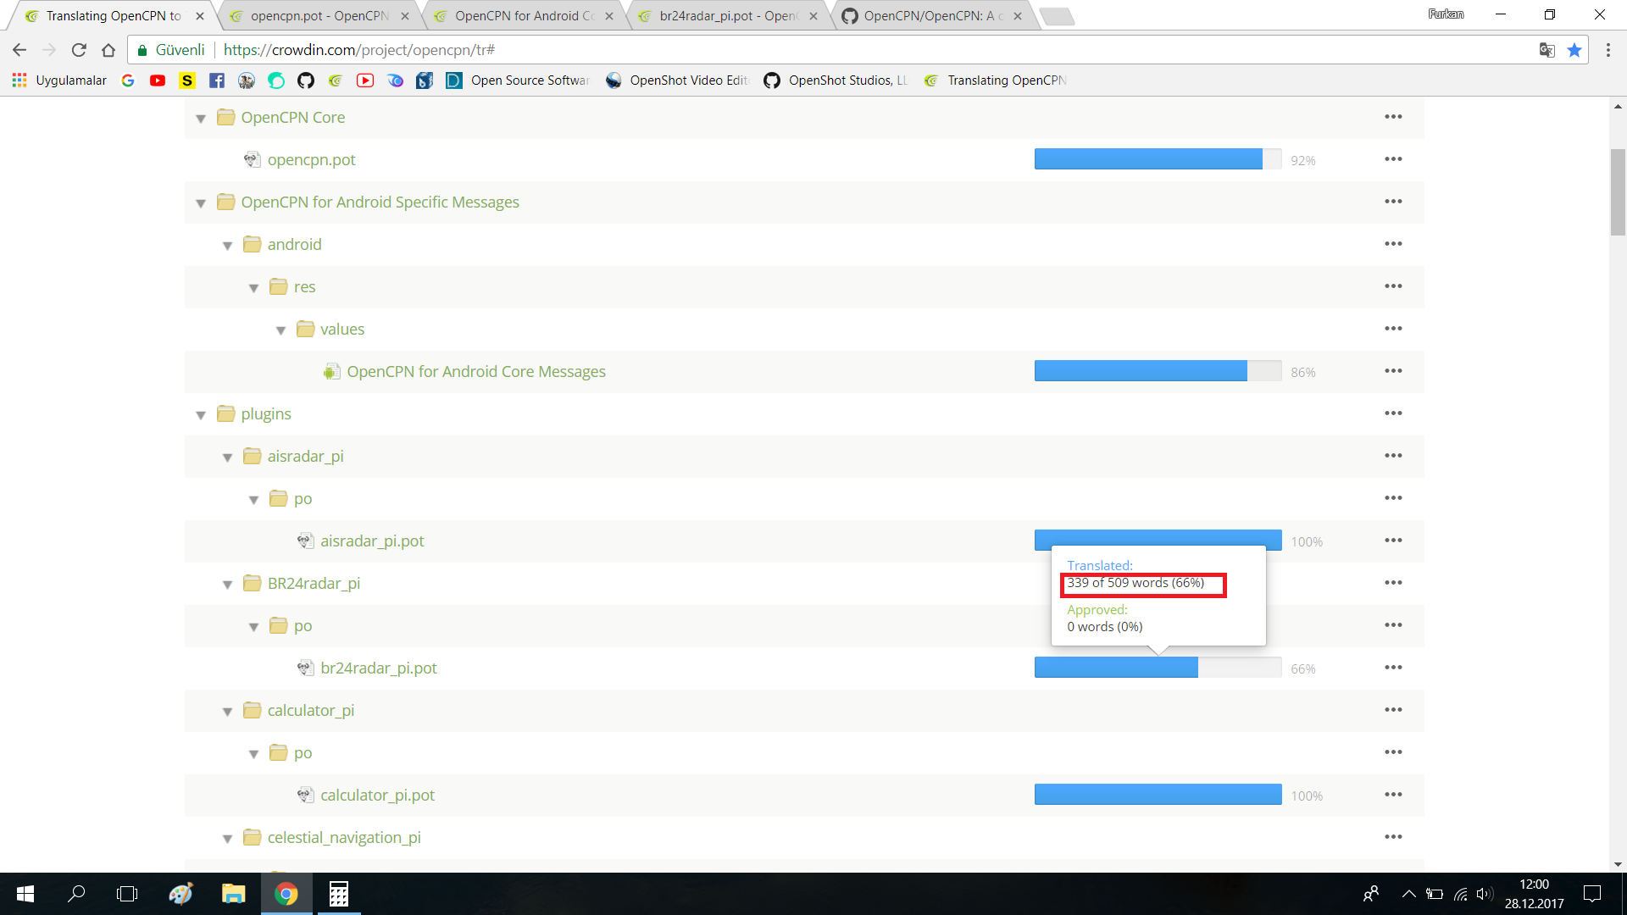Open opencpn.pot file link

pos(311,159)
